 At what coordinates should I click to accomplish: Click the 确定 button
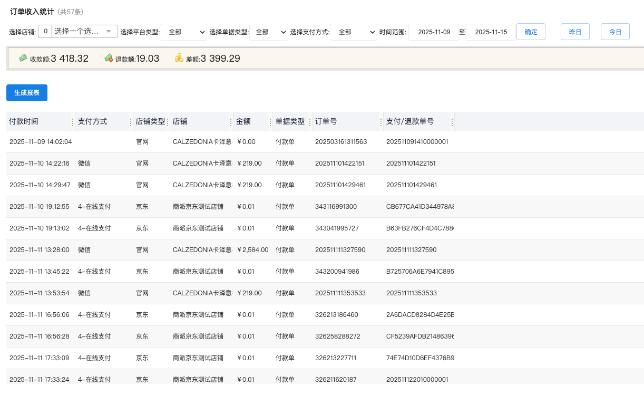(x=531, y=32)
